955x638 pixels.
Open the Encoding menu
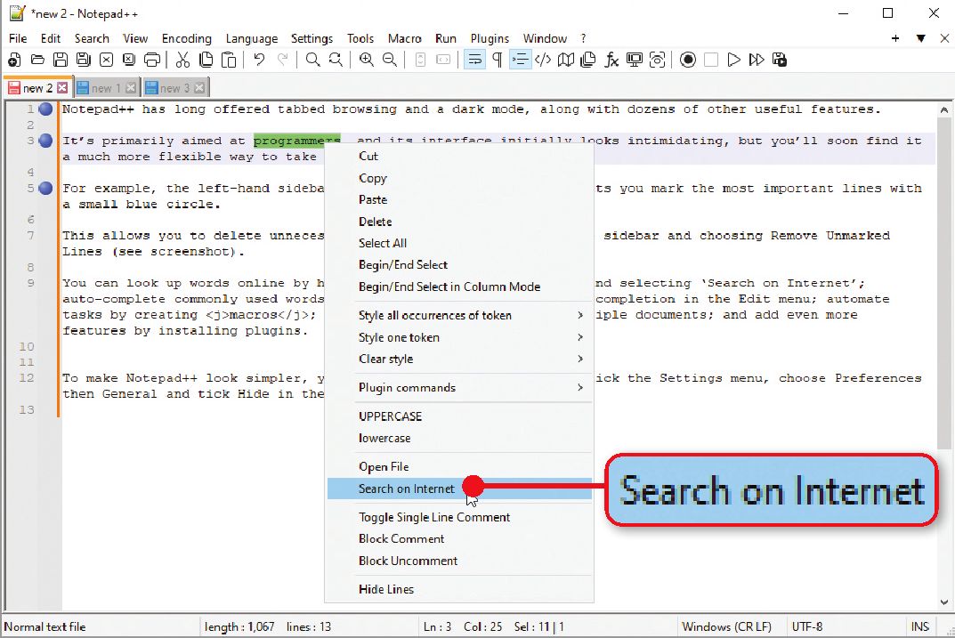(x=186, y=38)
